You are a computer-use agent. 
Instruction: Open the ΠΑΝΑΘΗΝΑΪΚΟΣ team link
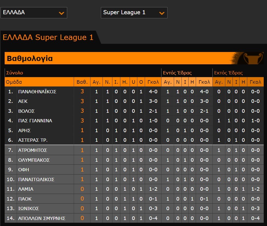37,92
